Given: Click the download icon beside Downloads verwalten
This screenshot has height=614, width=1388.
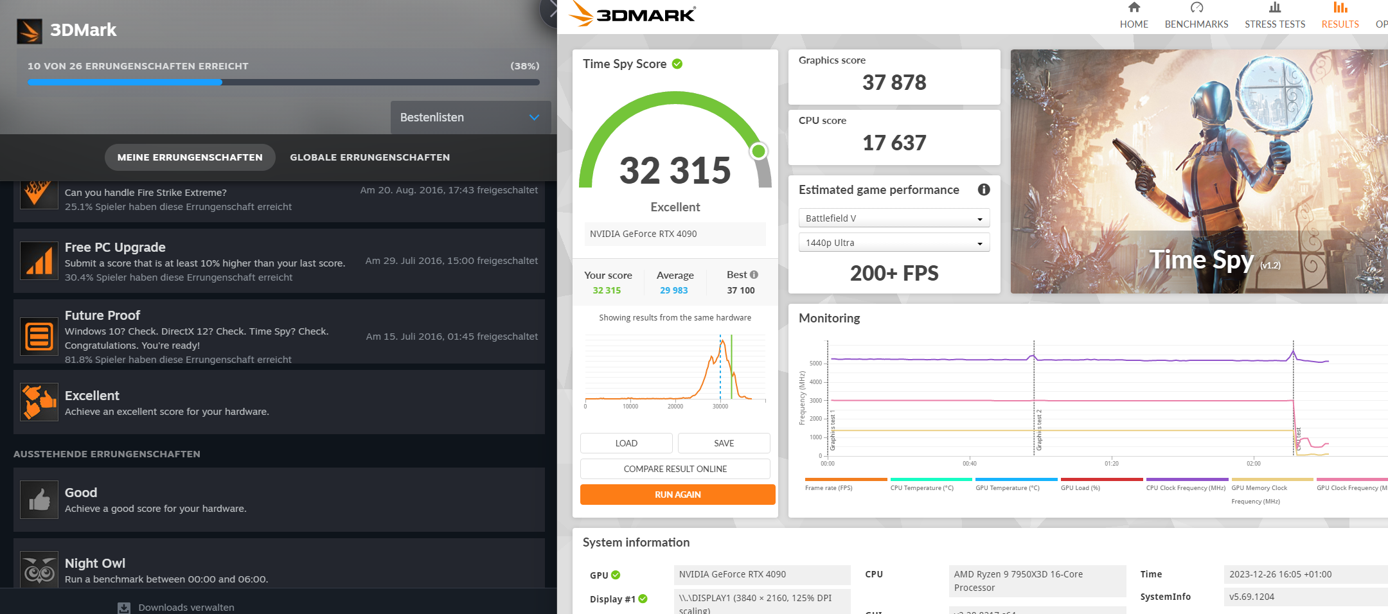Looking at the screenshot, I should 124,608.
